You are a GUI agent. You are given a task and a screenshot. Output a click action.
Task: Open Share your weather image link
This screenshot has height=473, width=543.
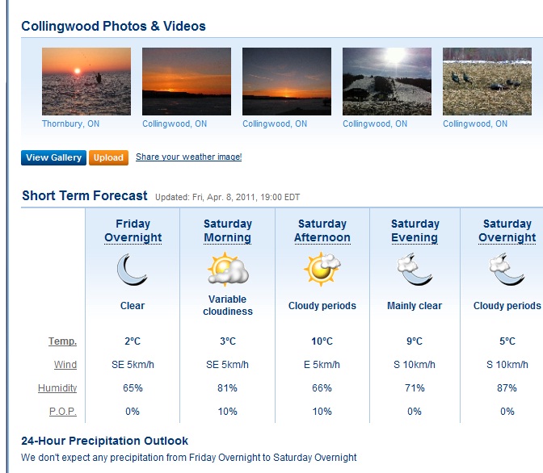click(189, 157)
